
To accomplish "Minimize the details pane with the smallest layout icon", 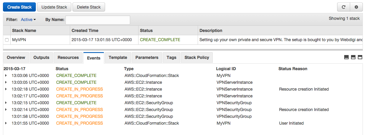I will point(347,57).
